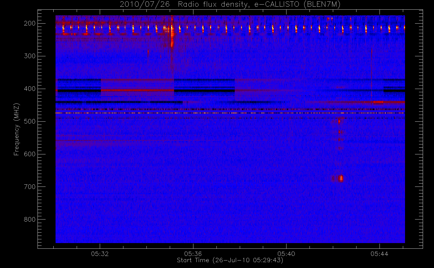Click the 05:36 time tick label
434x268 pixels.
pos(193,254)
